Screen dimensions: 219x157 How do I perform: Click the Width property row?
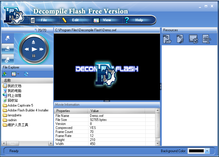click(104, 144)
